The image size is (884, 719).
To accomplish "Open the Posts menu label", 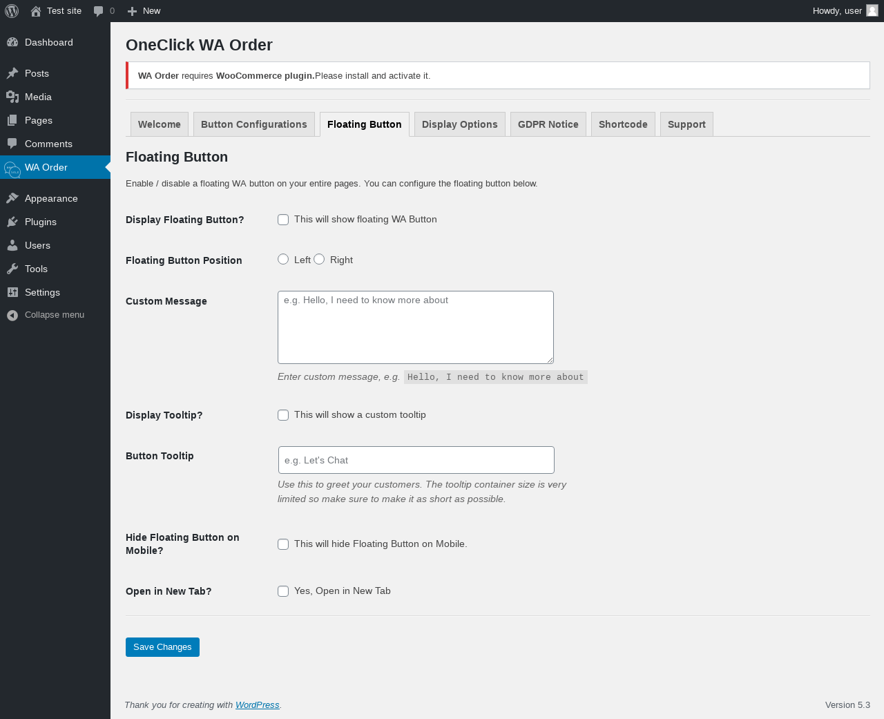I will [37, 73].
